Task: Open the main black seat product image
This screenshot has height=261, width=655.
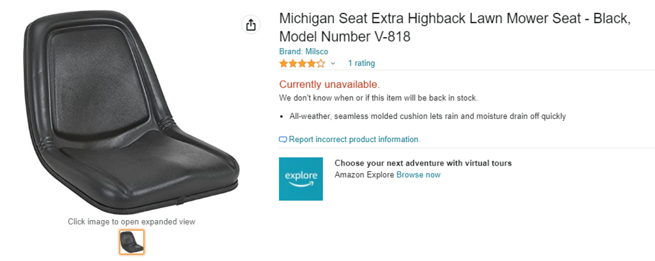Action: 131,115
